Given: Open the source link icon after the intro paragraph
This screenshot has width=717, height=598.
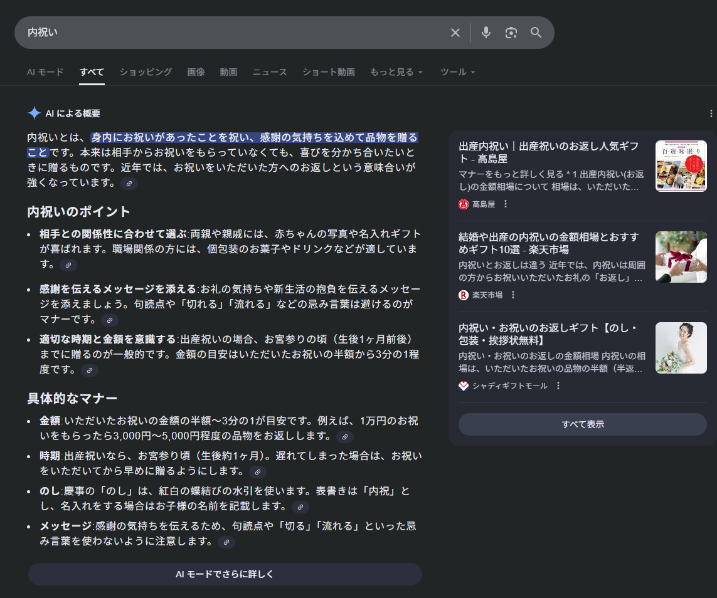Looking at the screenshot, I should coord(129,184).
